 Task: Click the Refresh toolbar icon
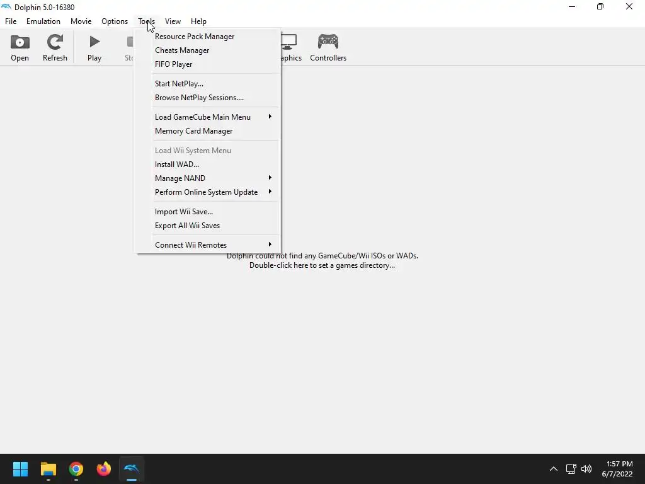55,42
